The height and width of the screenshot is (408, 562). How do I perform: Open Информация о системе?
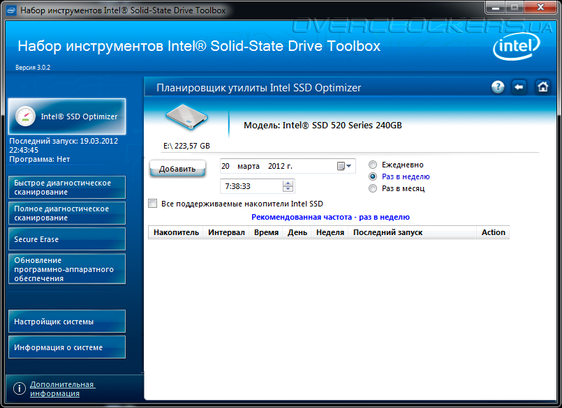tap(67, 347)
